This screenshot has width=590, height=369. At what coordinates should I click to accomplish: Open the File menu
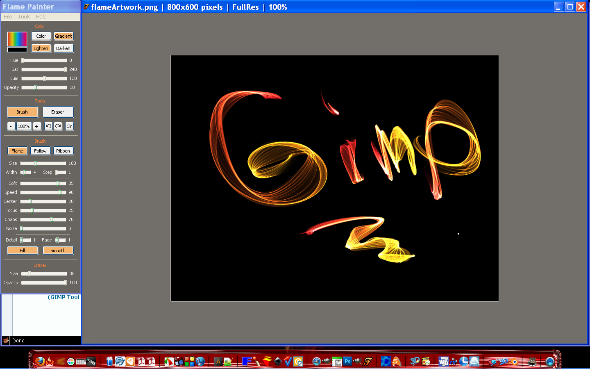pyautogui.click(x=8, y=17)
